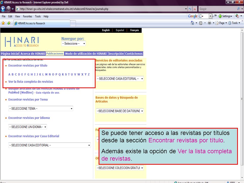This screenshot has height=183, width=244.
Task: Open the Contáctenos page
Action: [x=134, y=54]
